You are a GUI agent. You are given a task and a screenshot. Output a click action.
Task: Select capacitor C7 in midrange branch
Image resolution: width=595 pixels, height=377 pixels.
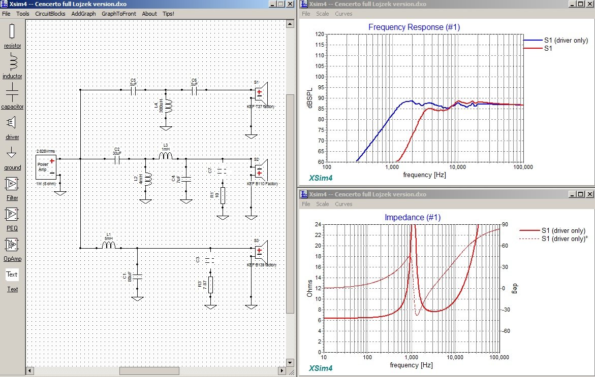(223, 171)
